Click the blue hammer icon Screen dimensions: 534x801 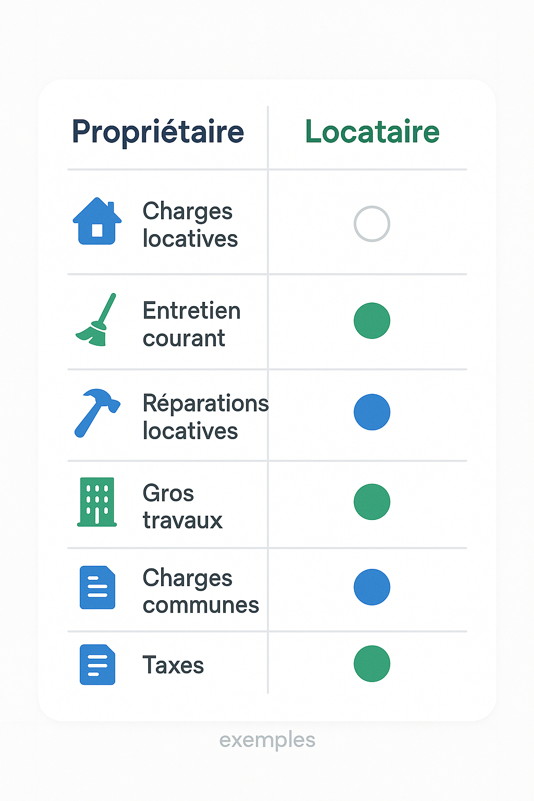pos(97,412)
